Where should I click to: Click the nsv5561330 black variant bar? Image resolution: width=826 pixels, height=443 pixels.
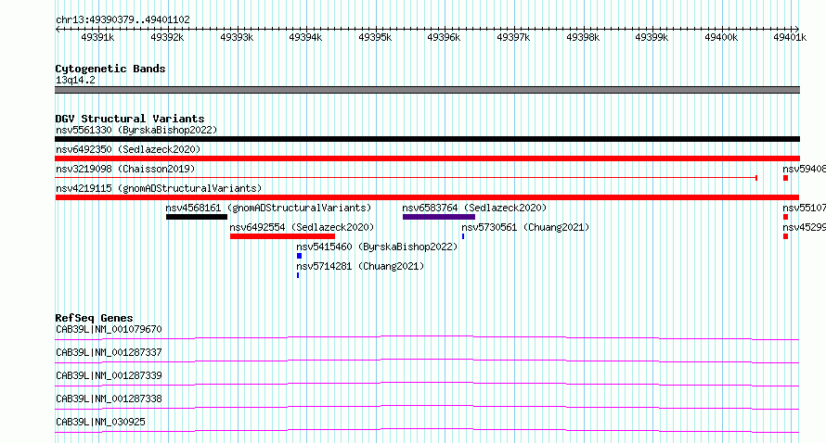pos(427,139)
